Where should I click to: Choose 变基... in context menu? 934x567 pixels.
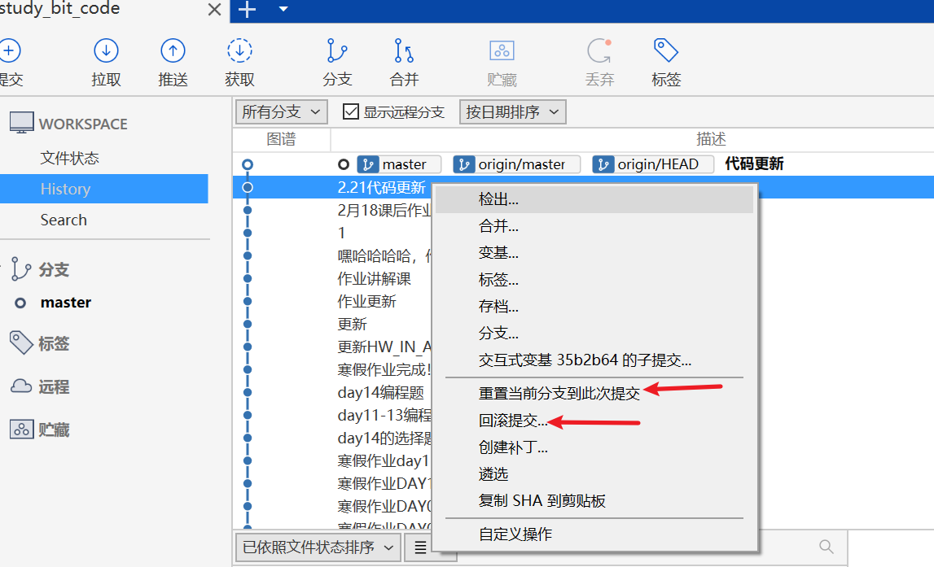pos(594,253)
